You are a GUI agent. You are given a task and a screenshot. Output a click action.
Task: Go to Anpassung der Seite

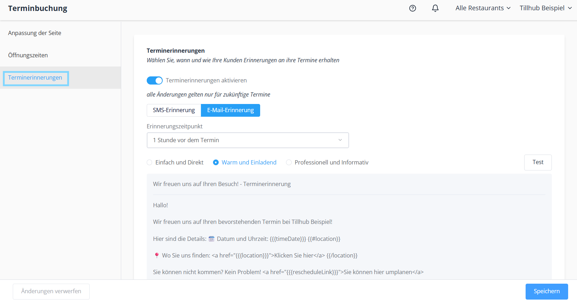(35, 33)
